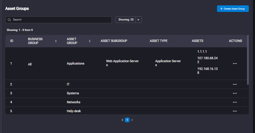Screen dimensions: 255x133
Task: Click the 107.180.68.242 asset entry
Action: click(x=207, y=60)
